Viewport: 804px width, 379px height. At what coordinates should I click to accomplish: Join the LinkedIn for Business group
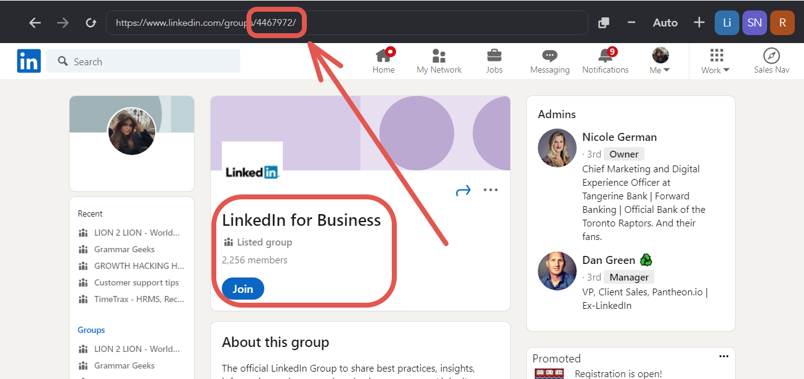243,289
